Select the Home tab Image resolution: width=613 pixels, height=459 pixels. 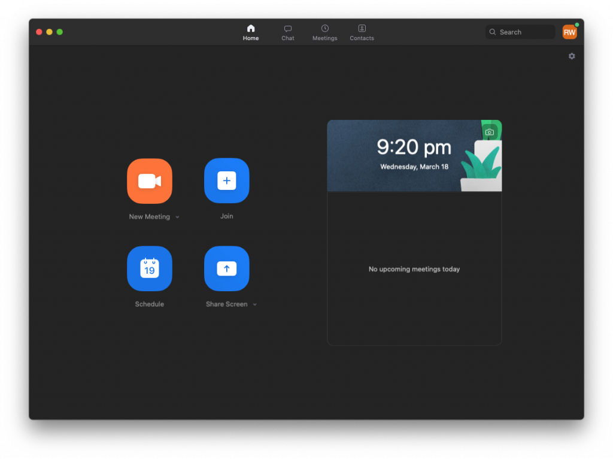pos(251,32)
